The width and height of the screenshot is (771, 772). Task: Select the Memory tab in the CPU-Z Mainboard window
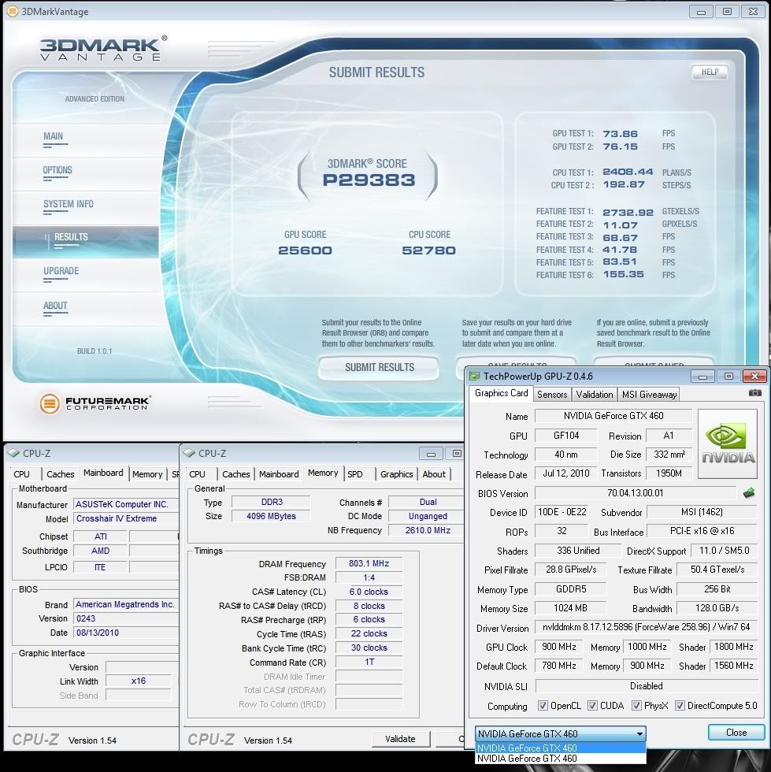pyautogui.click(x=147, y=474)
